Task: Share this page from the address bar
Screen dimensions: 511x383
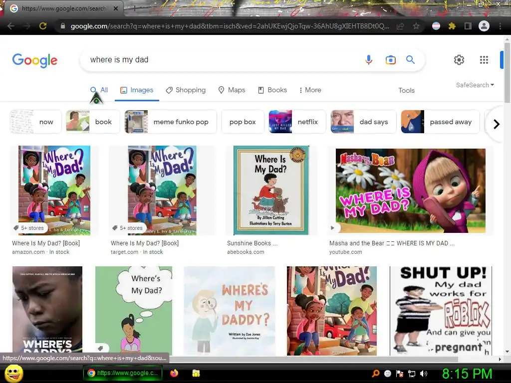Action: coord(400,26)
